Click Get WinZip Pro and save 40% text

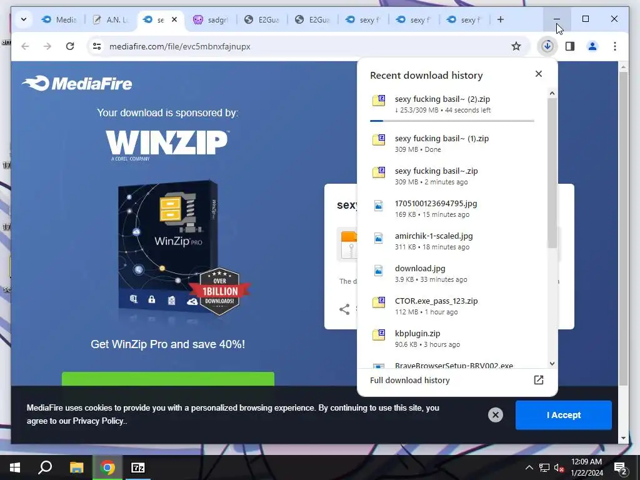click(167, 344)
